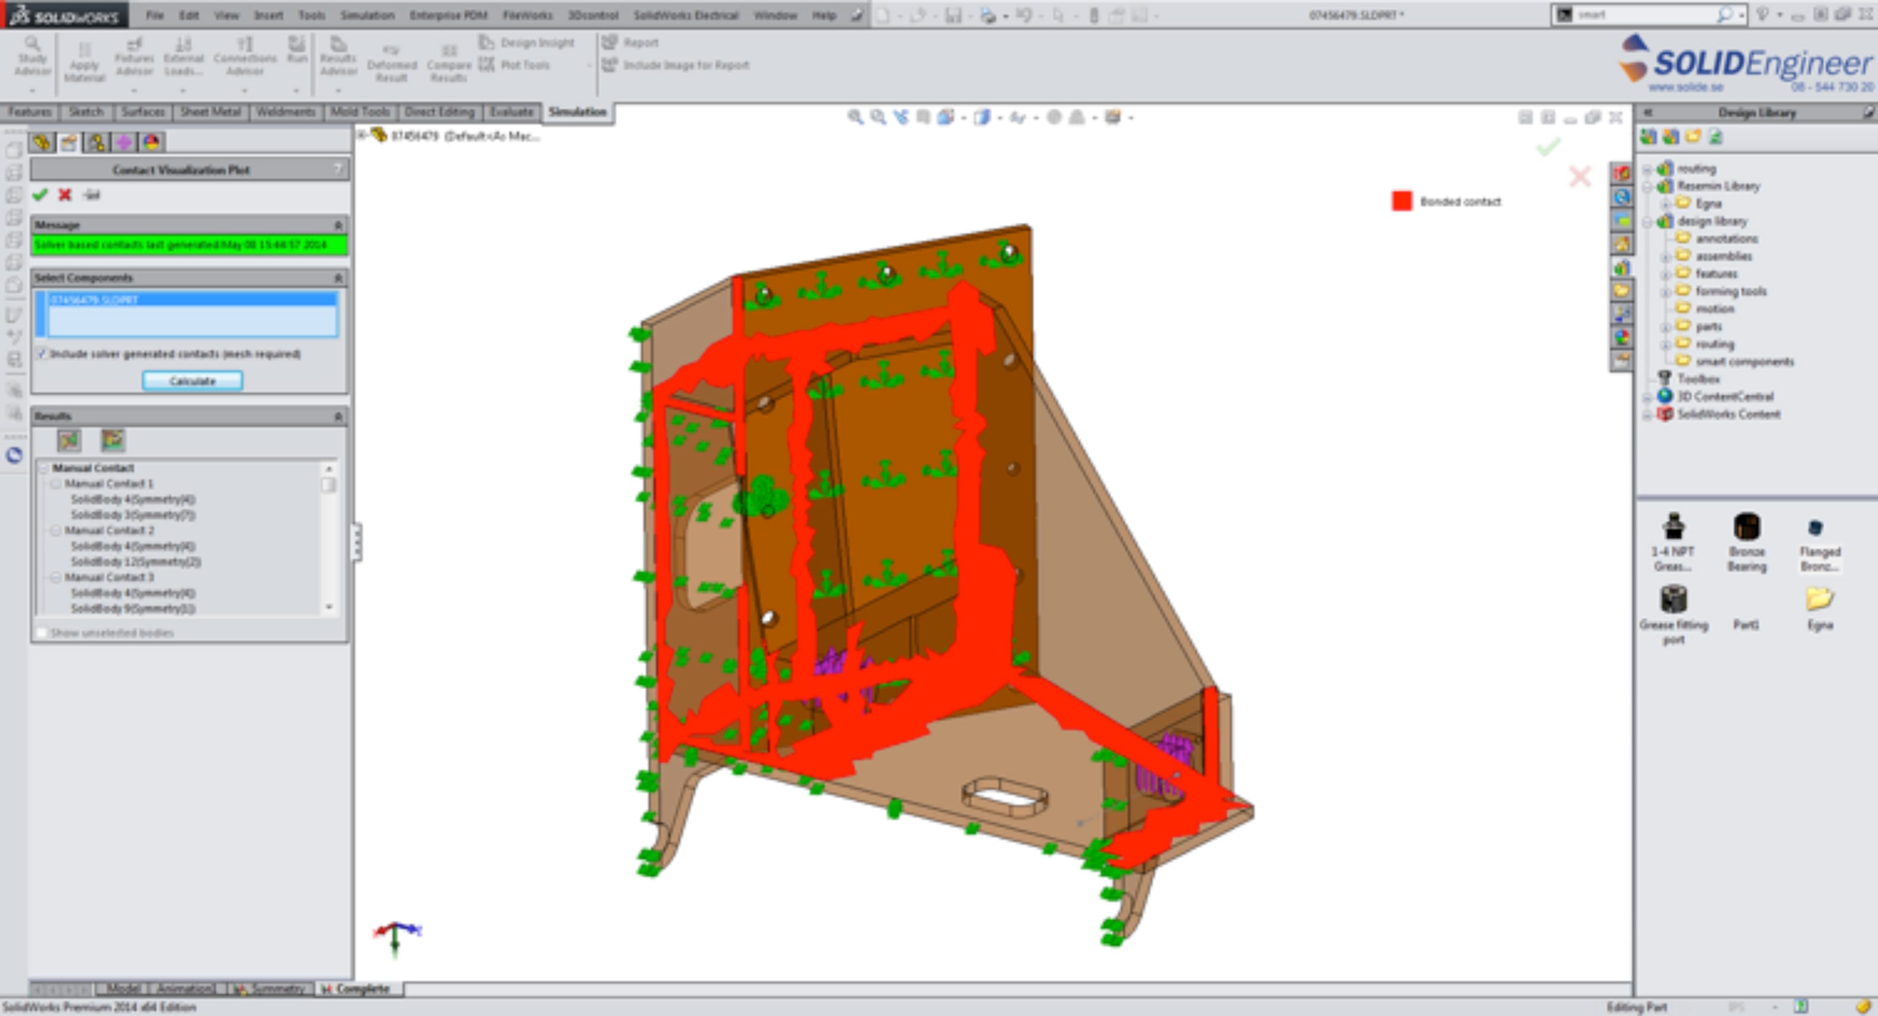Select SolidBody 12(Symmetry[2]) in results list
The height and width of the screenshot is (1016, 1878).
(x=135, y=562)
